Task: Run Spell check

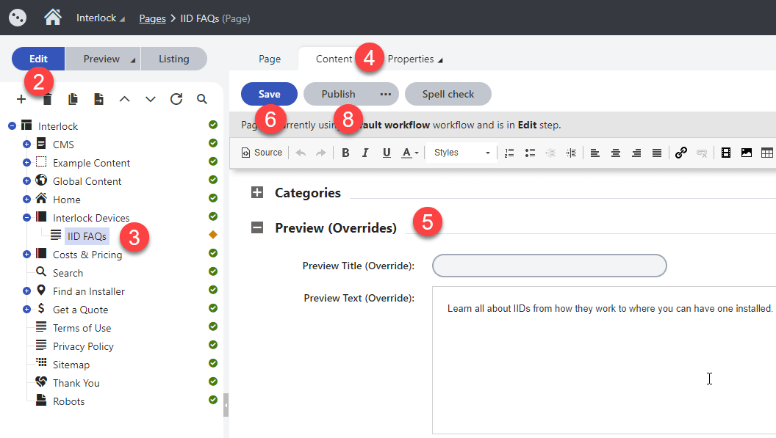Action: tap(448, 94)
